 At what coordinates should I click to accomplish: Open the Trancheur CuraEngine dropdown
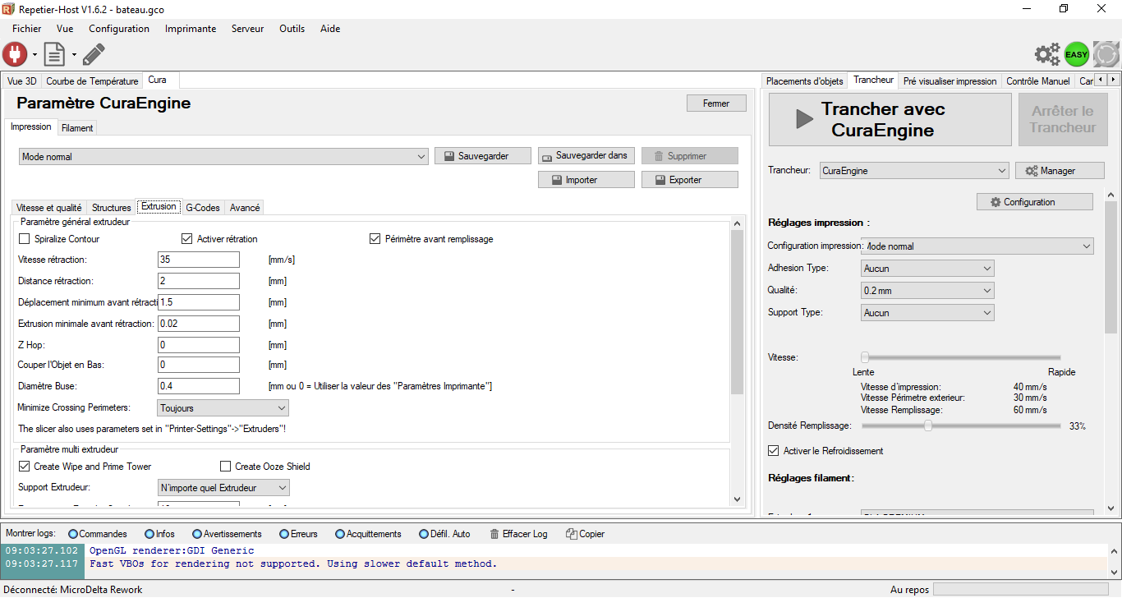tap(914, 171)
